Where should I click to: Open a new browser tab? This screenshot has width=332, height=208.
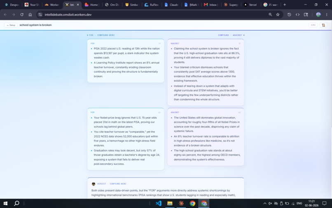285,5
